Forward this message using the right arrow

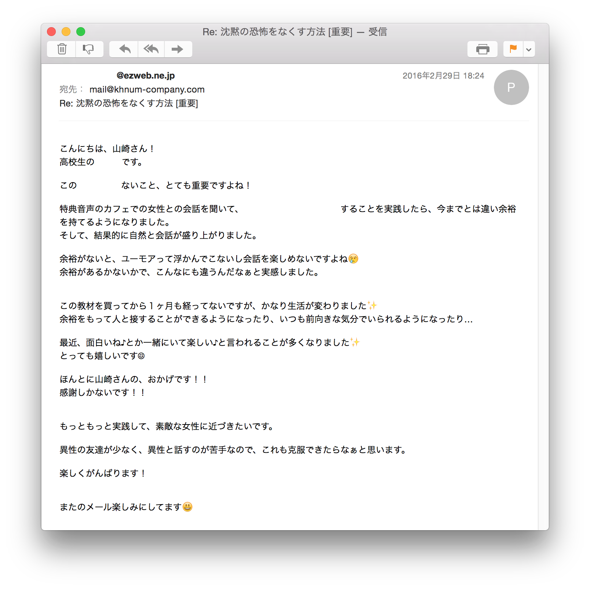pos(178,49)
